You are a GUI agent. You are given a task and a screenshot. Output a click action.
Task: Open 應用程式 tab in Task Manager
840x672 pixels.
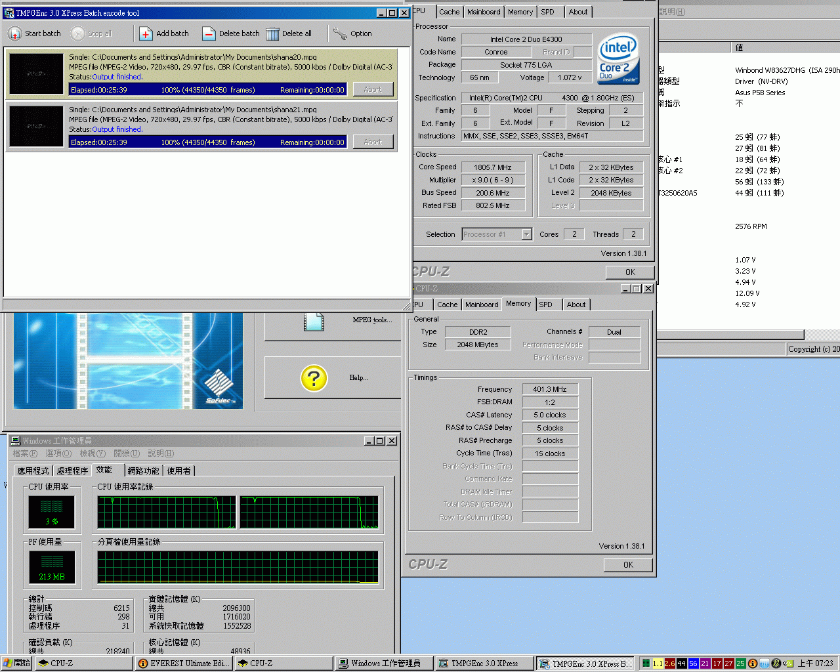coord(33,471)
